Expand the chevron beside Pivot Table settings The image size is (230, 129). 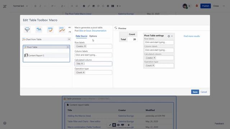(172, 36)
